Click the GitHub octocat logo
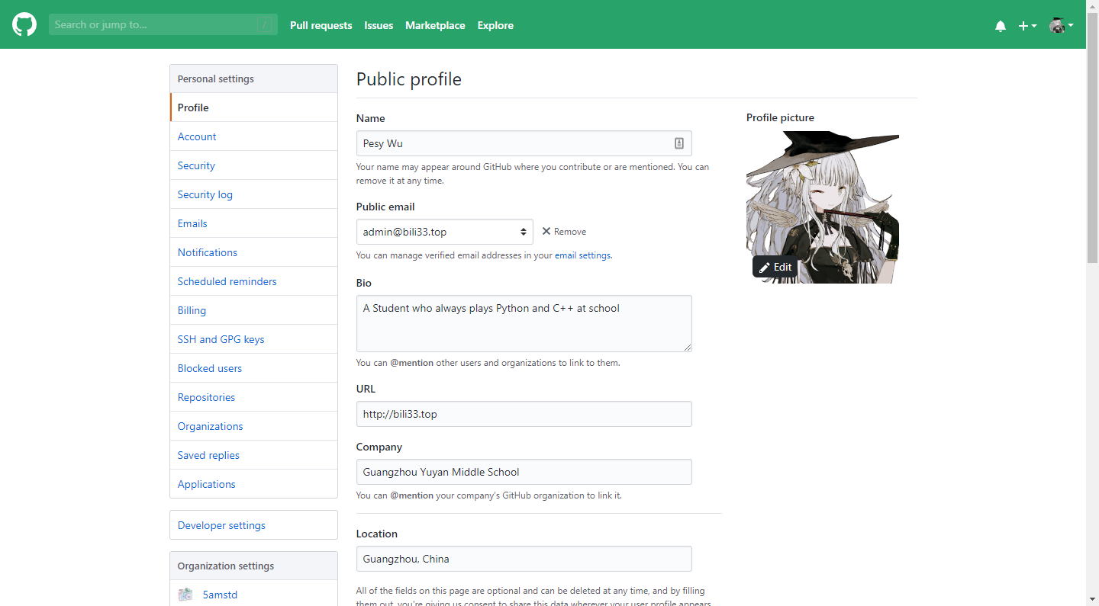 point(24,24)
